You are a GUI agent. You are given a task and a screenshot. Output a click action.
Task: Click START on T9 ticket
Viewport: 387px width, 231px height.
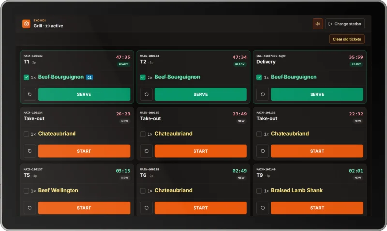[317, 208]
